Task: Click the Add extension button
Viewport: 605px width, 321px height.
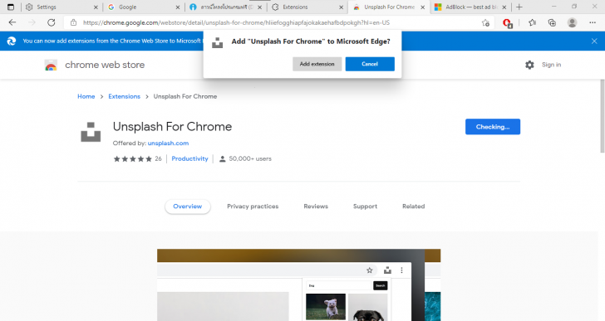Action: point(317,64)
